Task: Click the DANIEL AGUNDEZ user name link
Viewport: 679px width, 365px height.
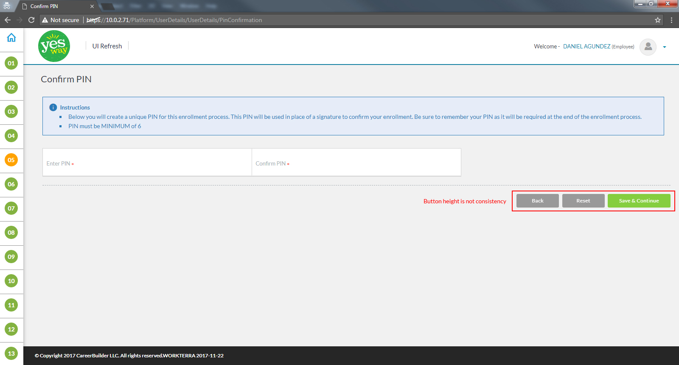Action: (x=586, y=47)
